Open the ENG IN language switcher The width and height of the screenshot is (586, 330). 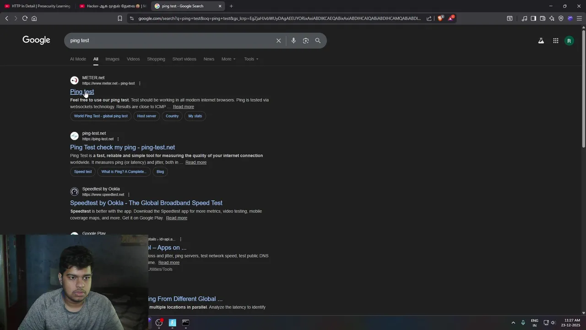pos(534,323)
